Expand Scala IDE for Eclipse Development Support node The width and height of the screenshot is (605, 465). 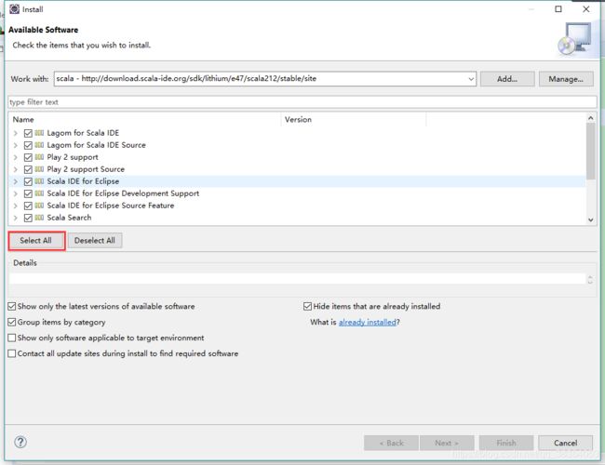point(16,193)
